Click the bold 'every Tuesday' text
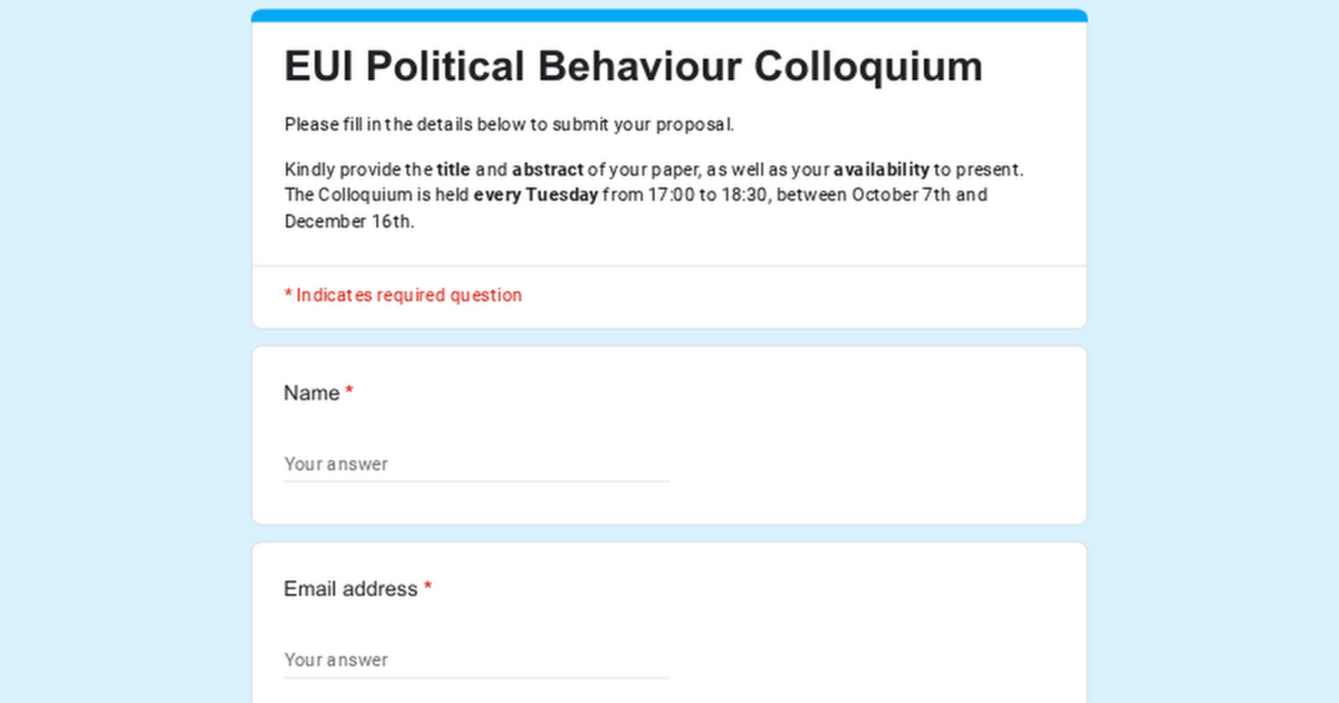This screenshot has height=703, width=1339. (536, 195)
